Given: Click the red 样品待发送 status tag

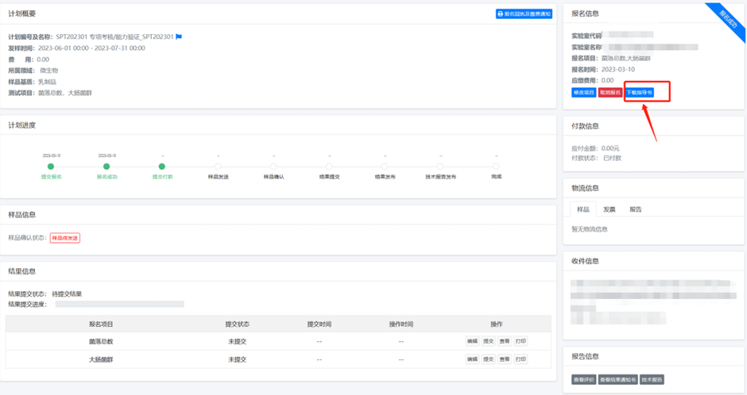Looking at the screenshot, I should (65, 238).
